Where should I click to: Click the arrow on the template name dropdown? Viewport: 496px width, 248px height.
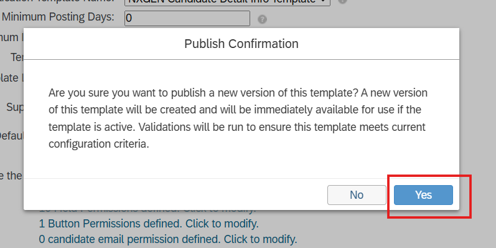[323, 2]
